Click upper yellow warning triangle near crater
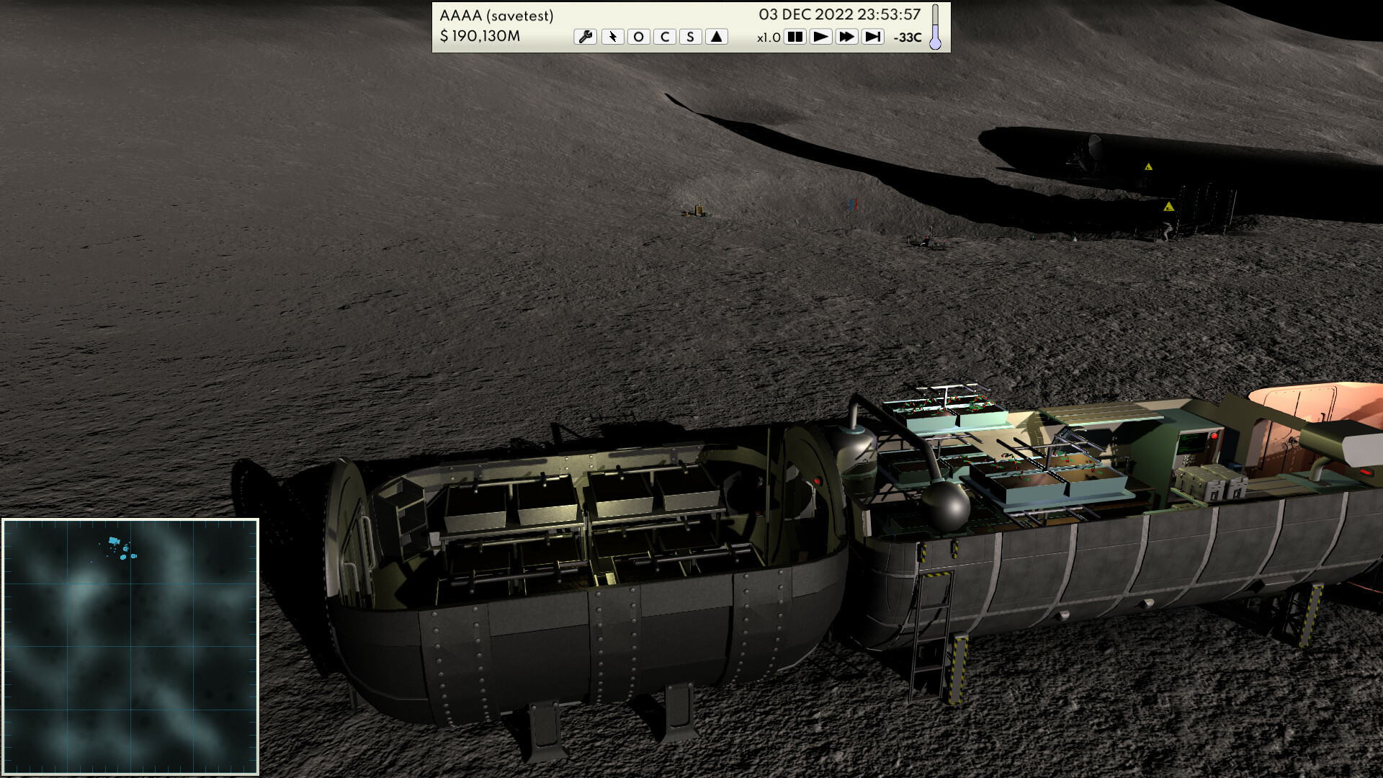Viewport: 1383px width, 778px height. pyautogui.click(x=1149, y=167)
